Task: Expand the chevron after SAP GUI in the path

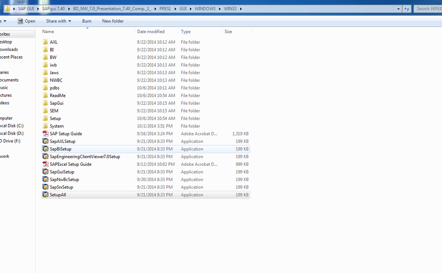Action: (38, 9)
